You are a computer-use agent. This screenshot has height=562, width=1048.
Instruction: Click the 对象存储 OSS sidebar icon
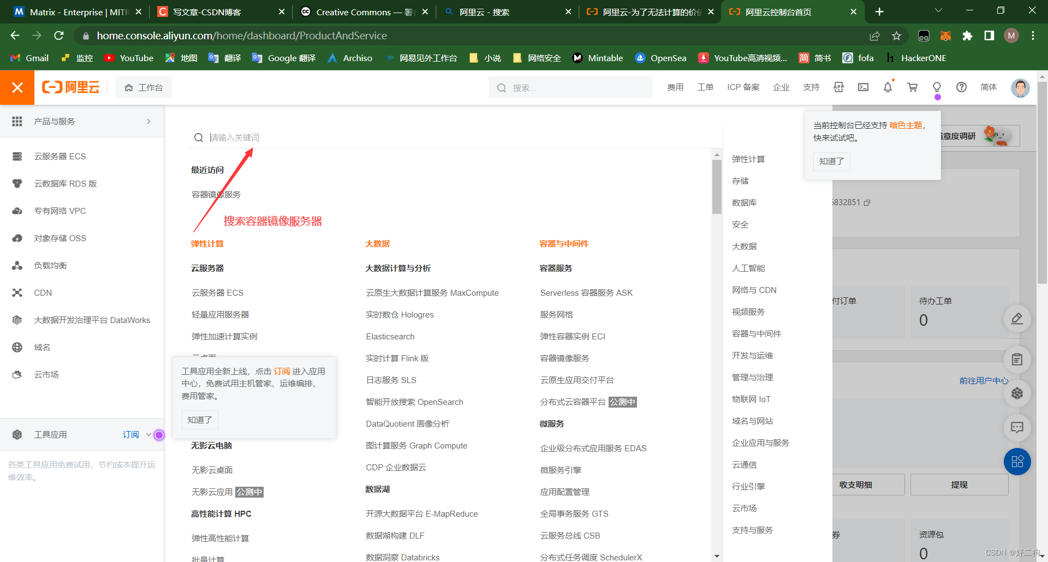[17, 238]
